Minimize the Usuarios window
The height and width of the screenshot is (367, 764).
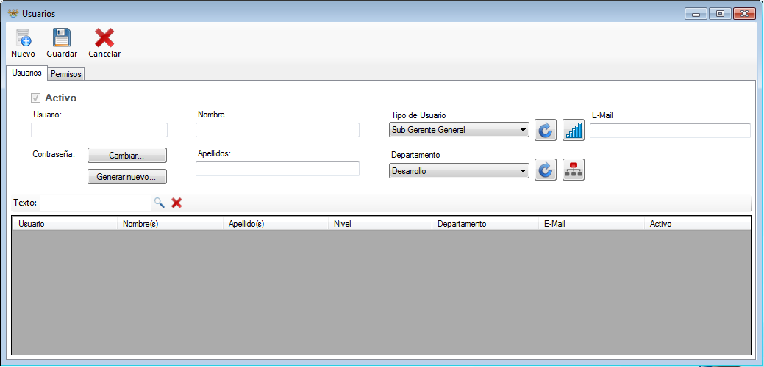click(696, 14)
